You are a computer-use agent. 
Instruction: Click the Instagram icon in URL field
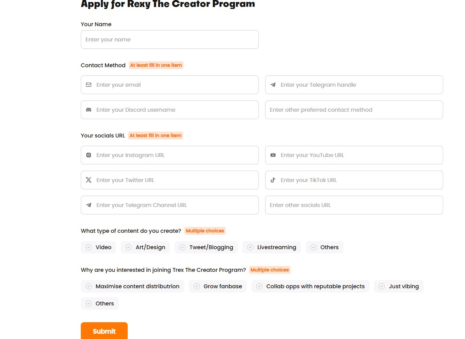point(89,155)
